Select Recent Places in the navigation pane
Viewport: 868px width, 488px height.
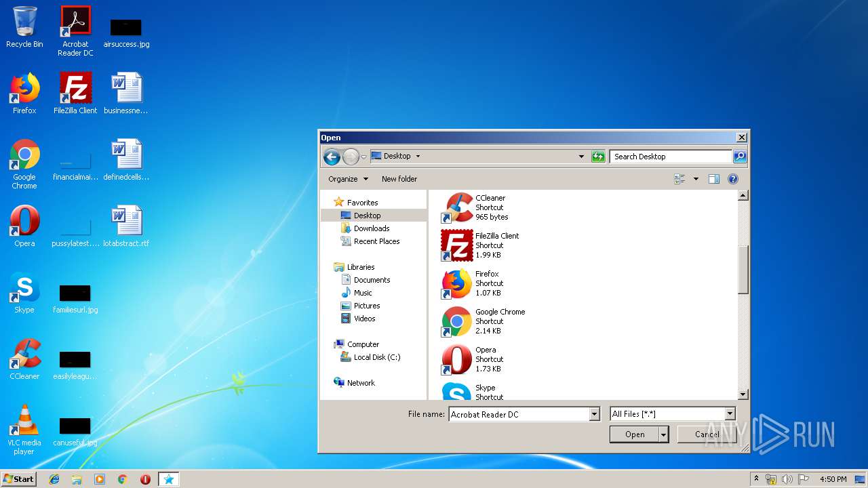point(370,241)
